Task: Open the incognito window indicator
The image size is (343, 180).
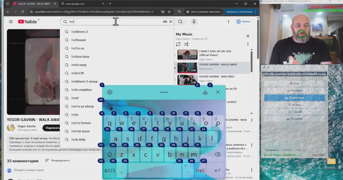Action: click(x=203, y=12)
